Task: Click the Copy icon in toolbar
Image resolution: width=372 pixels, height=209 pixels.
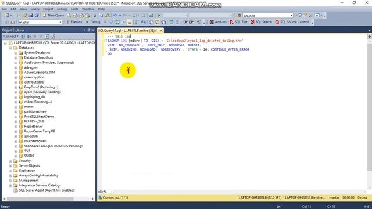Action: click(x=101, y=16)
